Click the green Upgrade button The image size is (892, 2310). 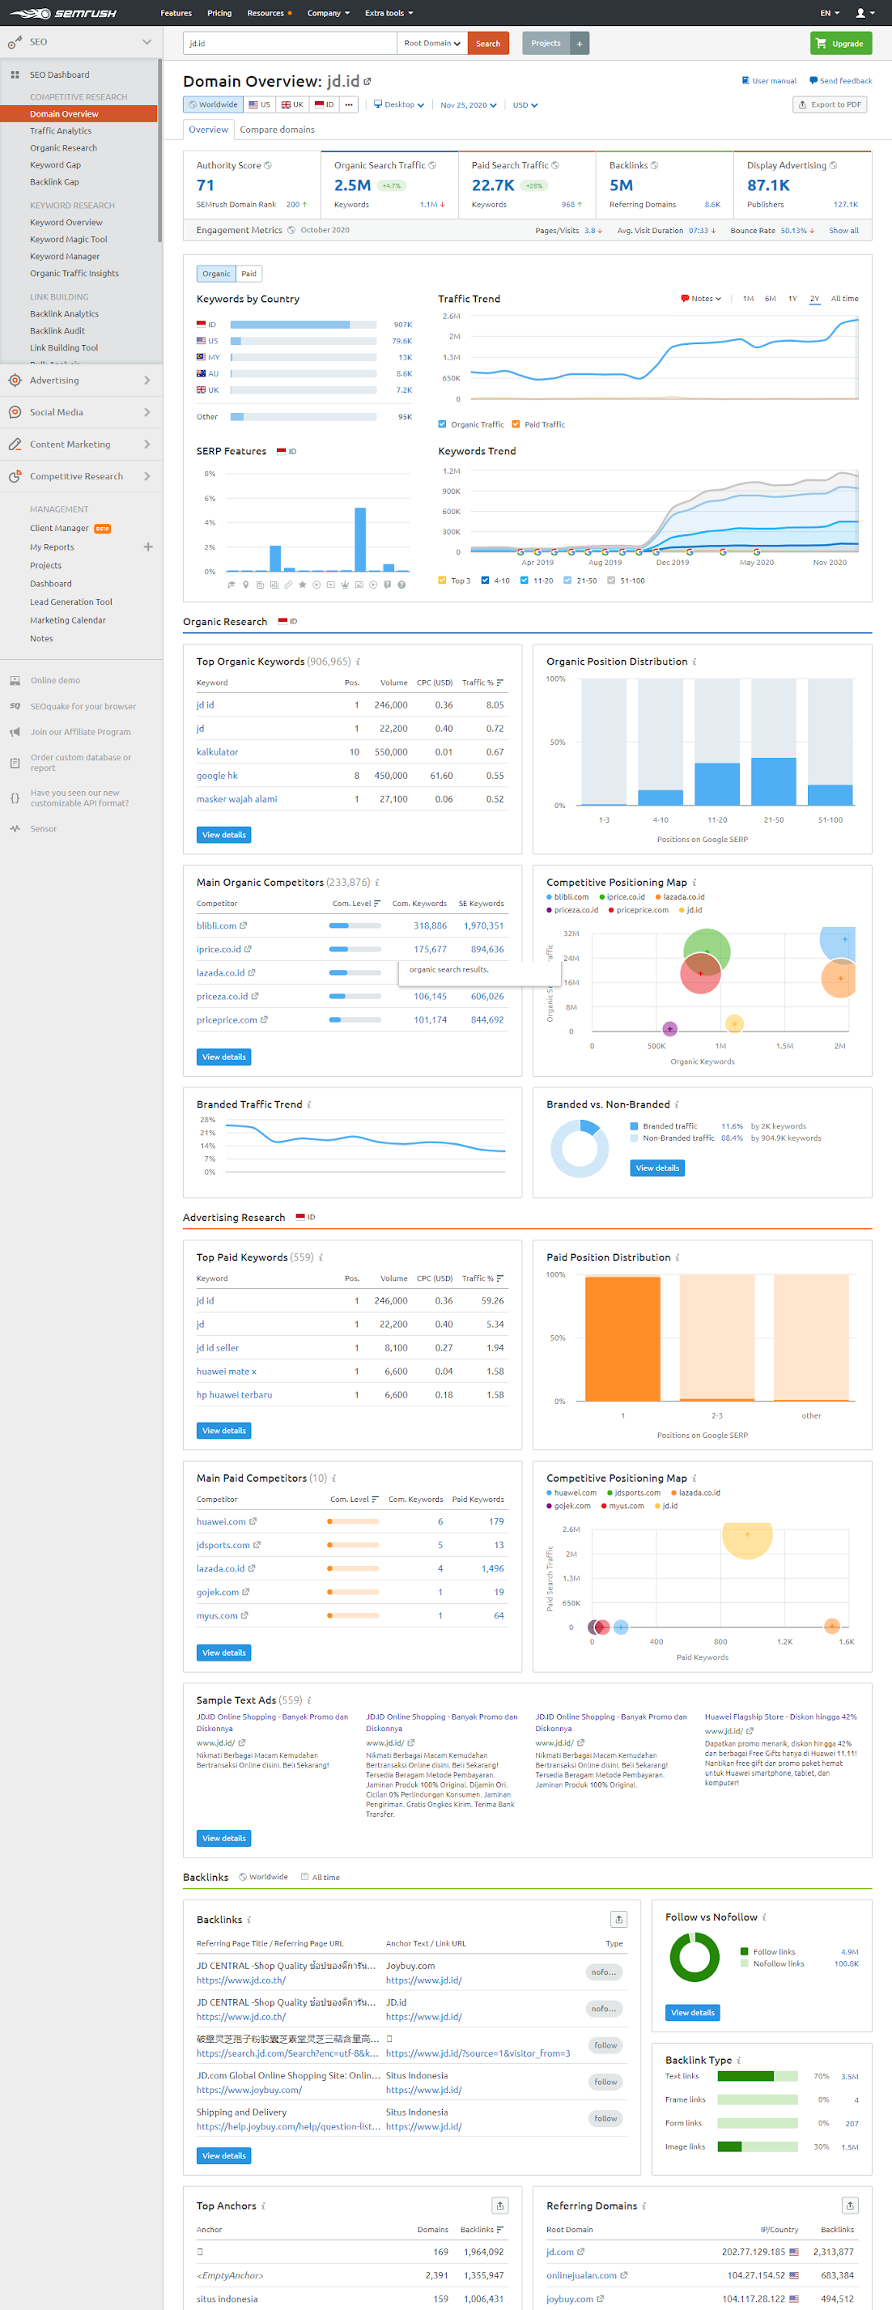tap(841, 43)
